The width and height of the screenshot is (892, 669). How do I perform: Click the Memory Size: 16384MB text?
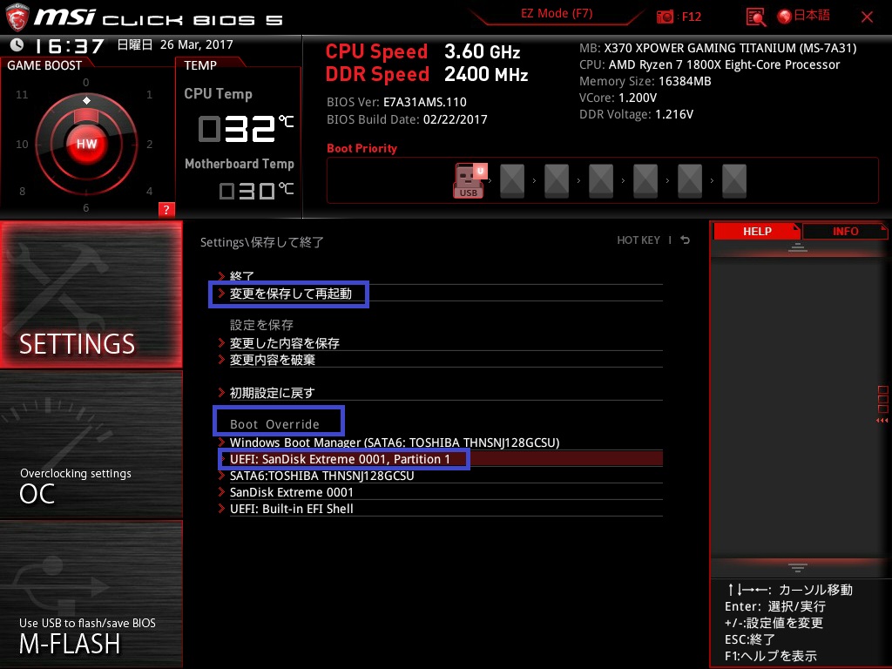pyautogui.click(x=645, y=81)
